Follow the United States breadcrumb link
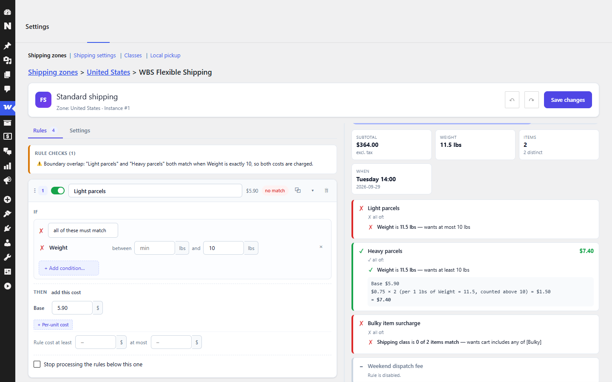Image resolution: width=612 pixels, height=382 pixels. point(108,72)
